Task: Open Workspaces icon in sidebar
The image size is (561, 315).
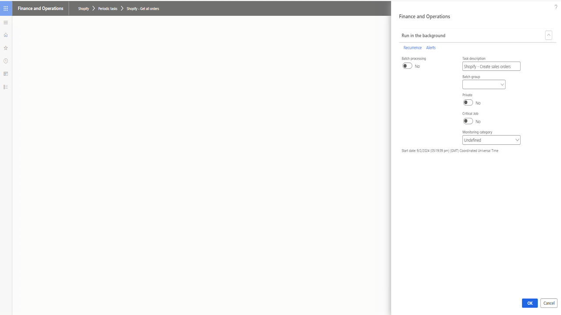Action: [x=6, y=74]
